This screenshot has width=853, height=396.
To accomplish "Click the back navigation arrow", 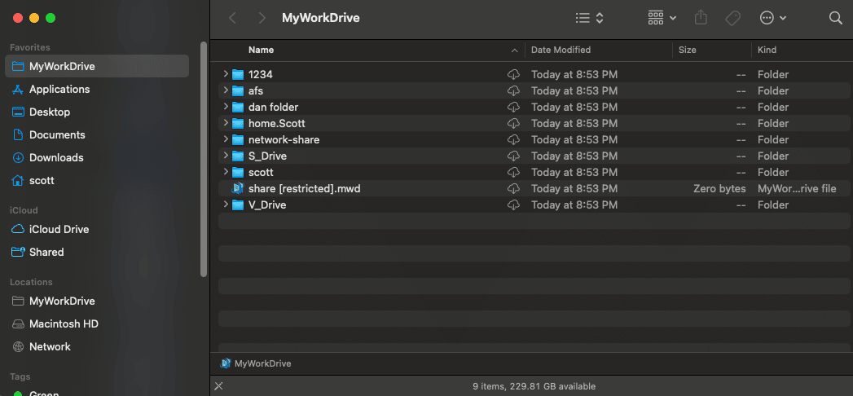I will click(233, 18).
